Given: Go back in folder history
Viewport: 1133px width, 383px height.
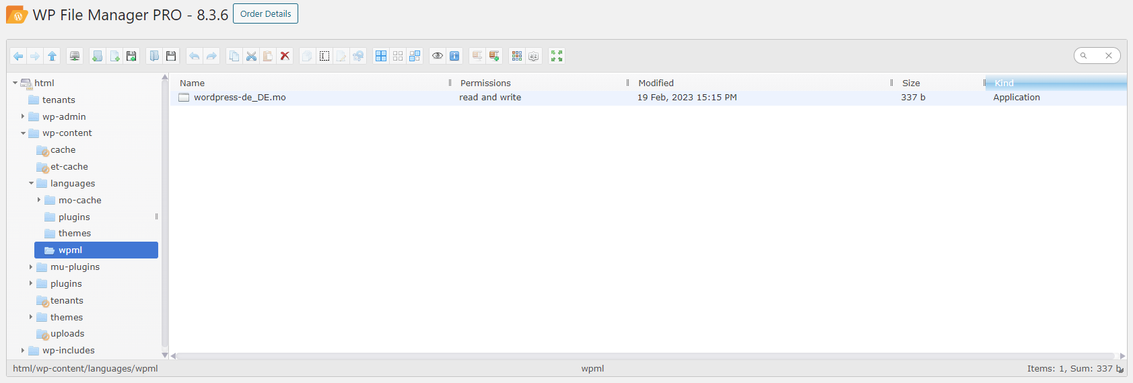Looking at the screenshot, I should [18, 56].
